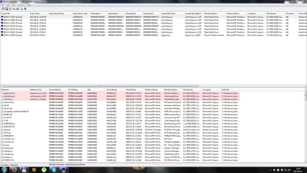Image resolution: width=307 pixels, height=173 pixels.
Task: Open the View menu
Action: [13, 5]
